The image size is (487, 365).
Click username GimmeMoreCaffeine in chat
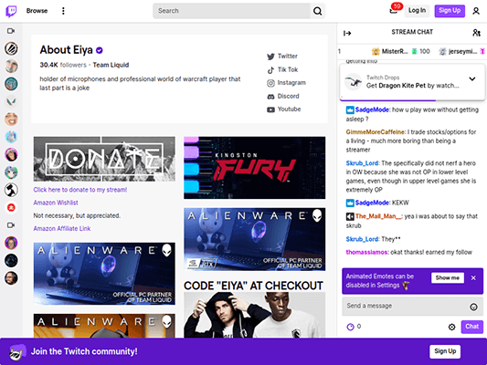tap(376, 132)
